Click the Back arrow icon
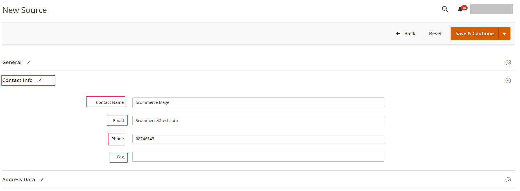This screenshot has width=520, height=191. click(x=398, y=34)
